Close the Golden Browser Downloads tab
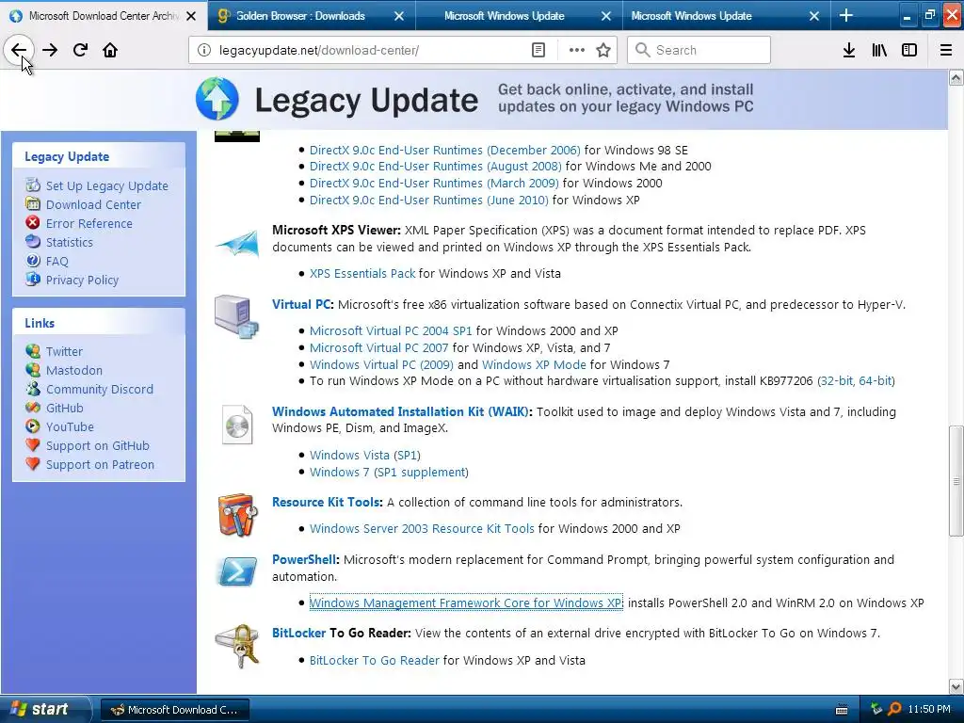Screen dimensions: 964x723 pos(399,16)
